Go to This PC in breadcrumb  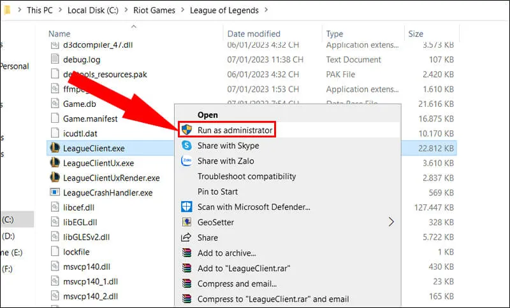coord(40,10)
